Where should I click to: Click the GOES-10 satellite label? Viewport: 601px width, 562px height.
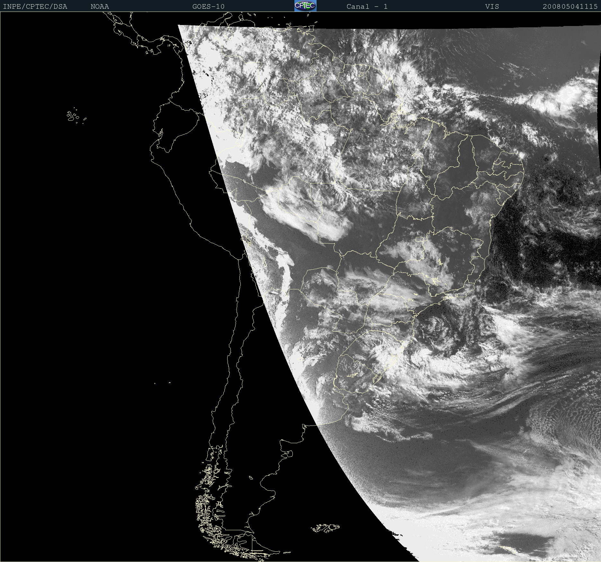[x=208, y=6]
